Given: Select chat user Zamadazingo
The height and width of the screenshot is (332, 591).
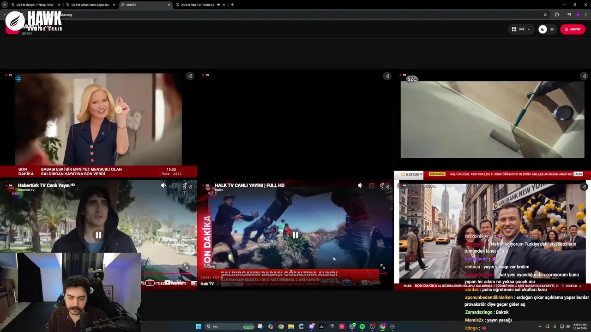Looking at the screenshot, I should (x=479, y=312).
